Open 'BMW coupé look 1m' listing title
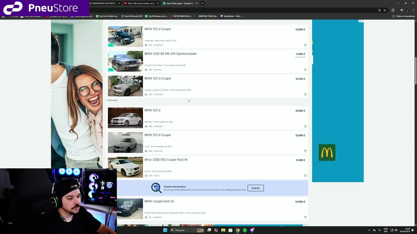The height and width of the screenshot is (234, 417). tap(159, 201)
